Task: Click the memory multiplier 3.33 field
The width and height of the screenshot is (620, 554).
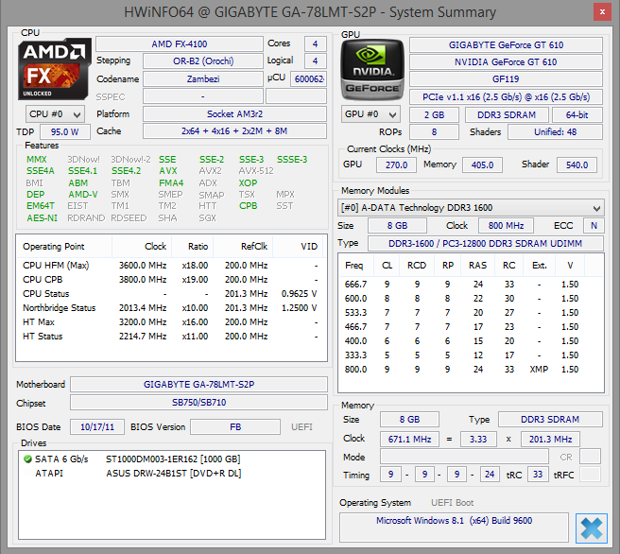Action: click(x=478, y=440)
